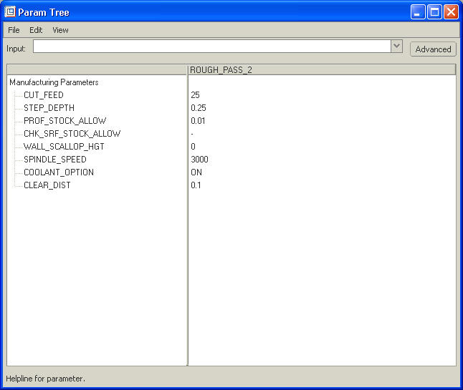The height and width of the screenshot is (390, 463).
Task: Click the WALL_SCALLOP_HGT value 0
Action: 193,147
